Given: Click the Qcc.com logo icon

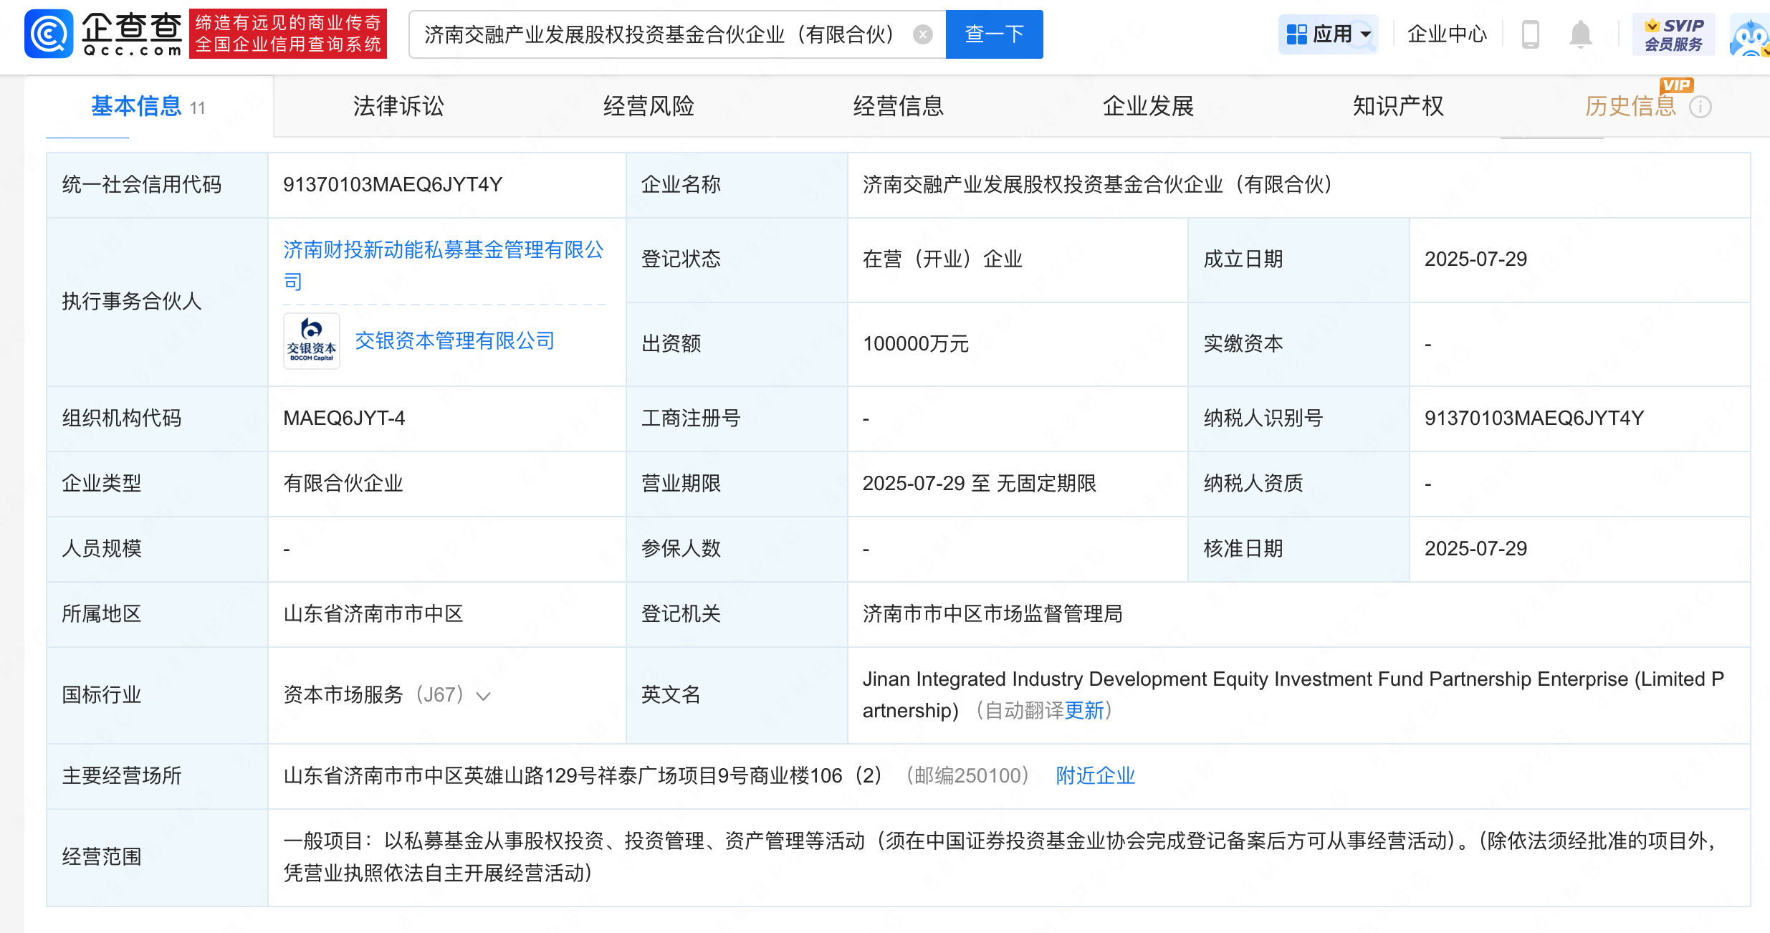Looking at the screenshot, I should 49,34.
